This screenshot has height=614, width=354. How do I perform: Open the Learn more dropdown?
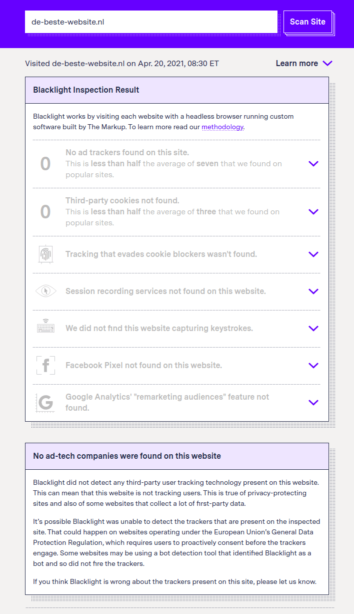coord(304,63)
